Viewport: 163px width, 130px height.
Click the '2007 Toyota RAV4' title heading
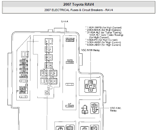(x=79, y=5)
